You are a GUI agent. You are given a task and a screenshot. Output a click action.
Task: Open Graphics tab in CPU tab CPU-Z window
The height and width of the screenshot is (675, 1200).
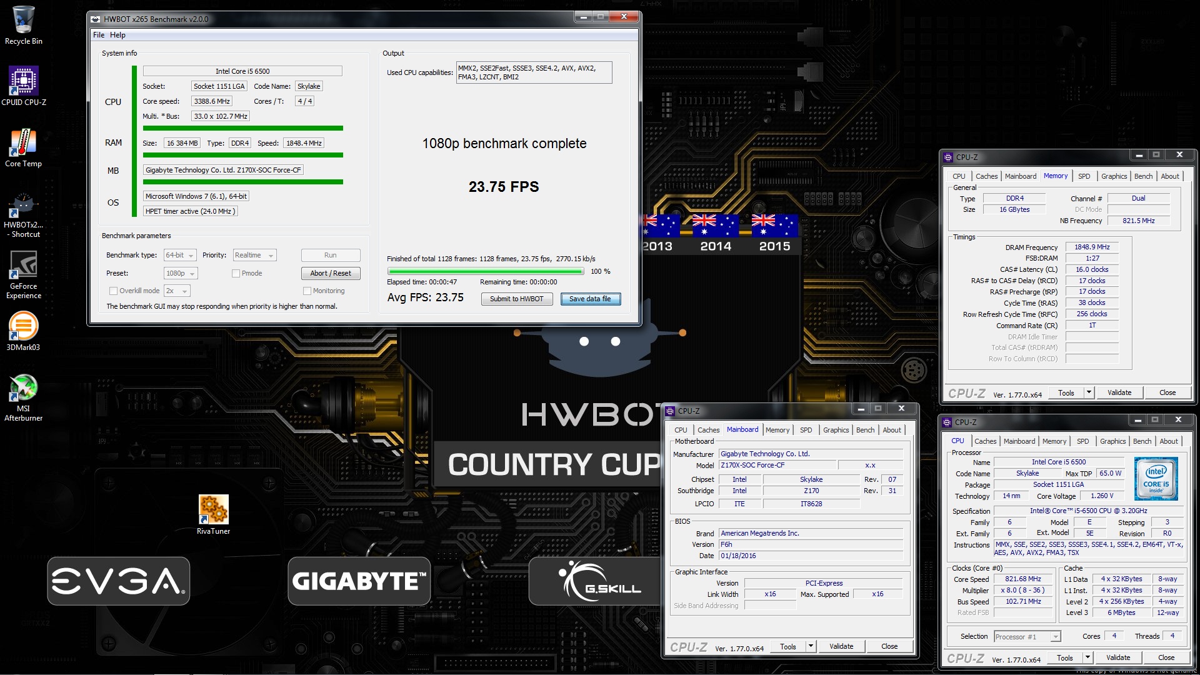(x=1112, y=441)
